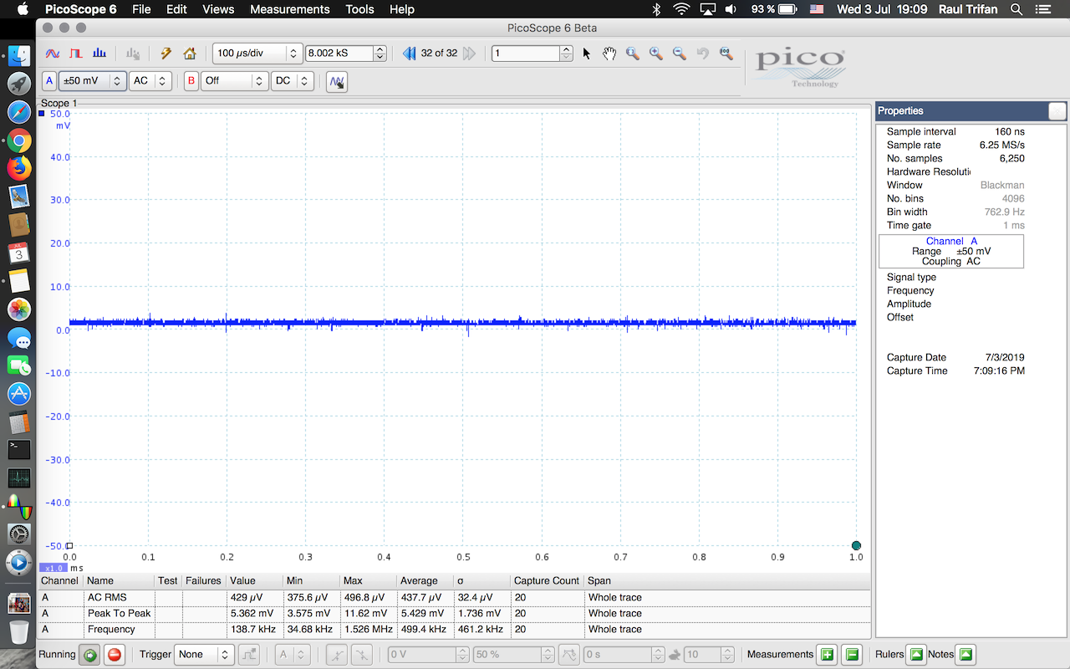This screenshot has width=1070, height=669.
Task: Select the Peak To Peak measurement row
Action: point(455,614)
